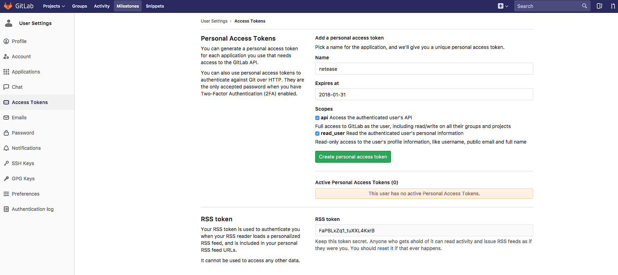Uncheck the api scope checkbox

317,118
